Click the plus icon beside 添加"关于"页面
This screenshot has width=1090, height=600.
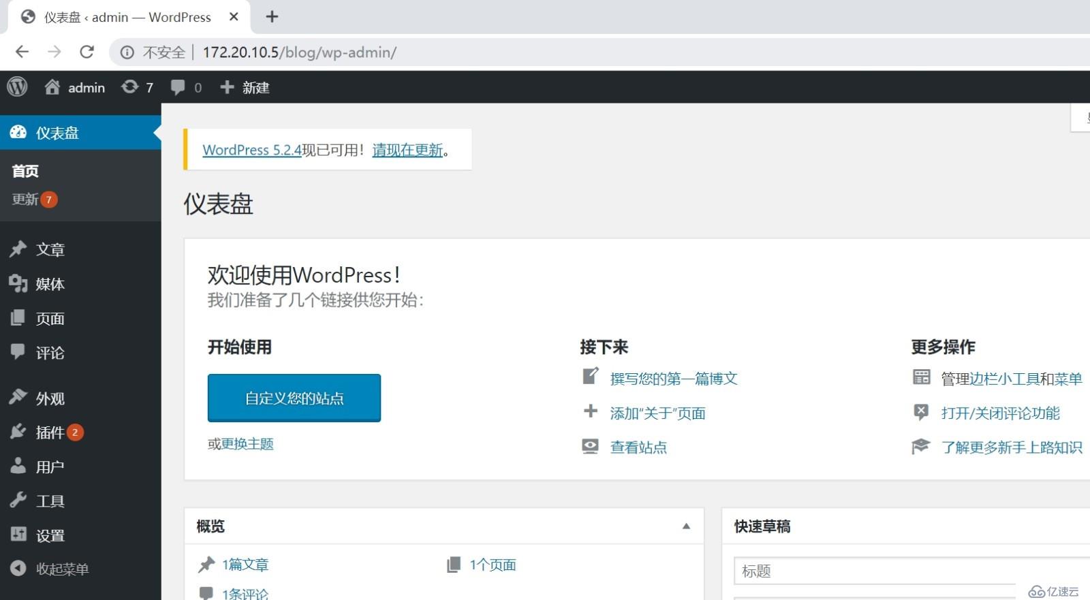[x=591, y=411]
